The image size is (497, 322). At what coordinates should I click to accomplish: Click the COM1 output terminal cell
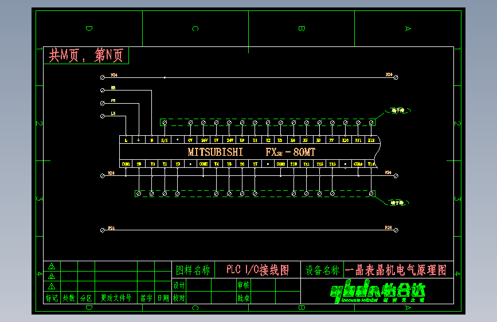click(126, 164)
